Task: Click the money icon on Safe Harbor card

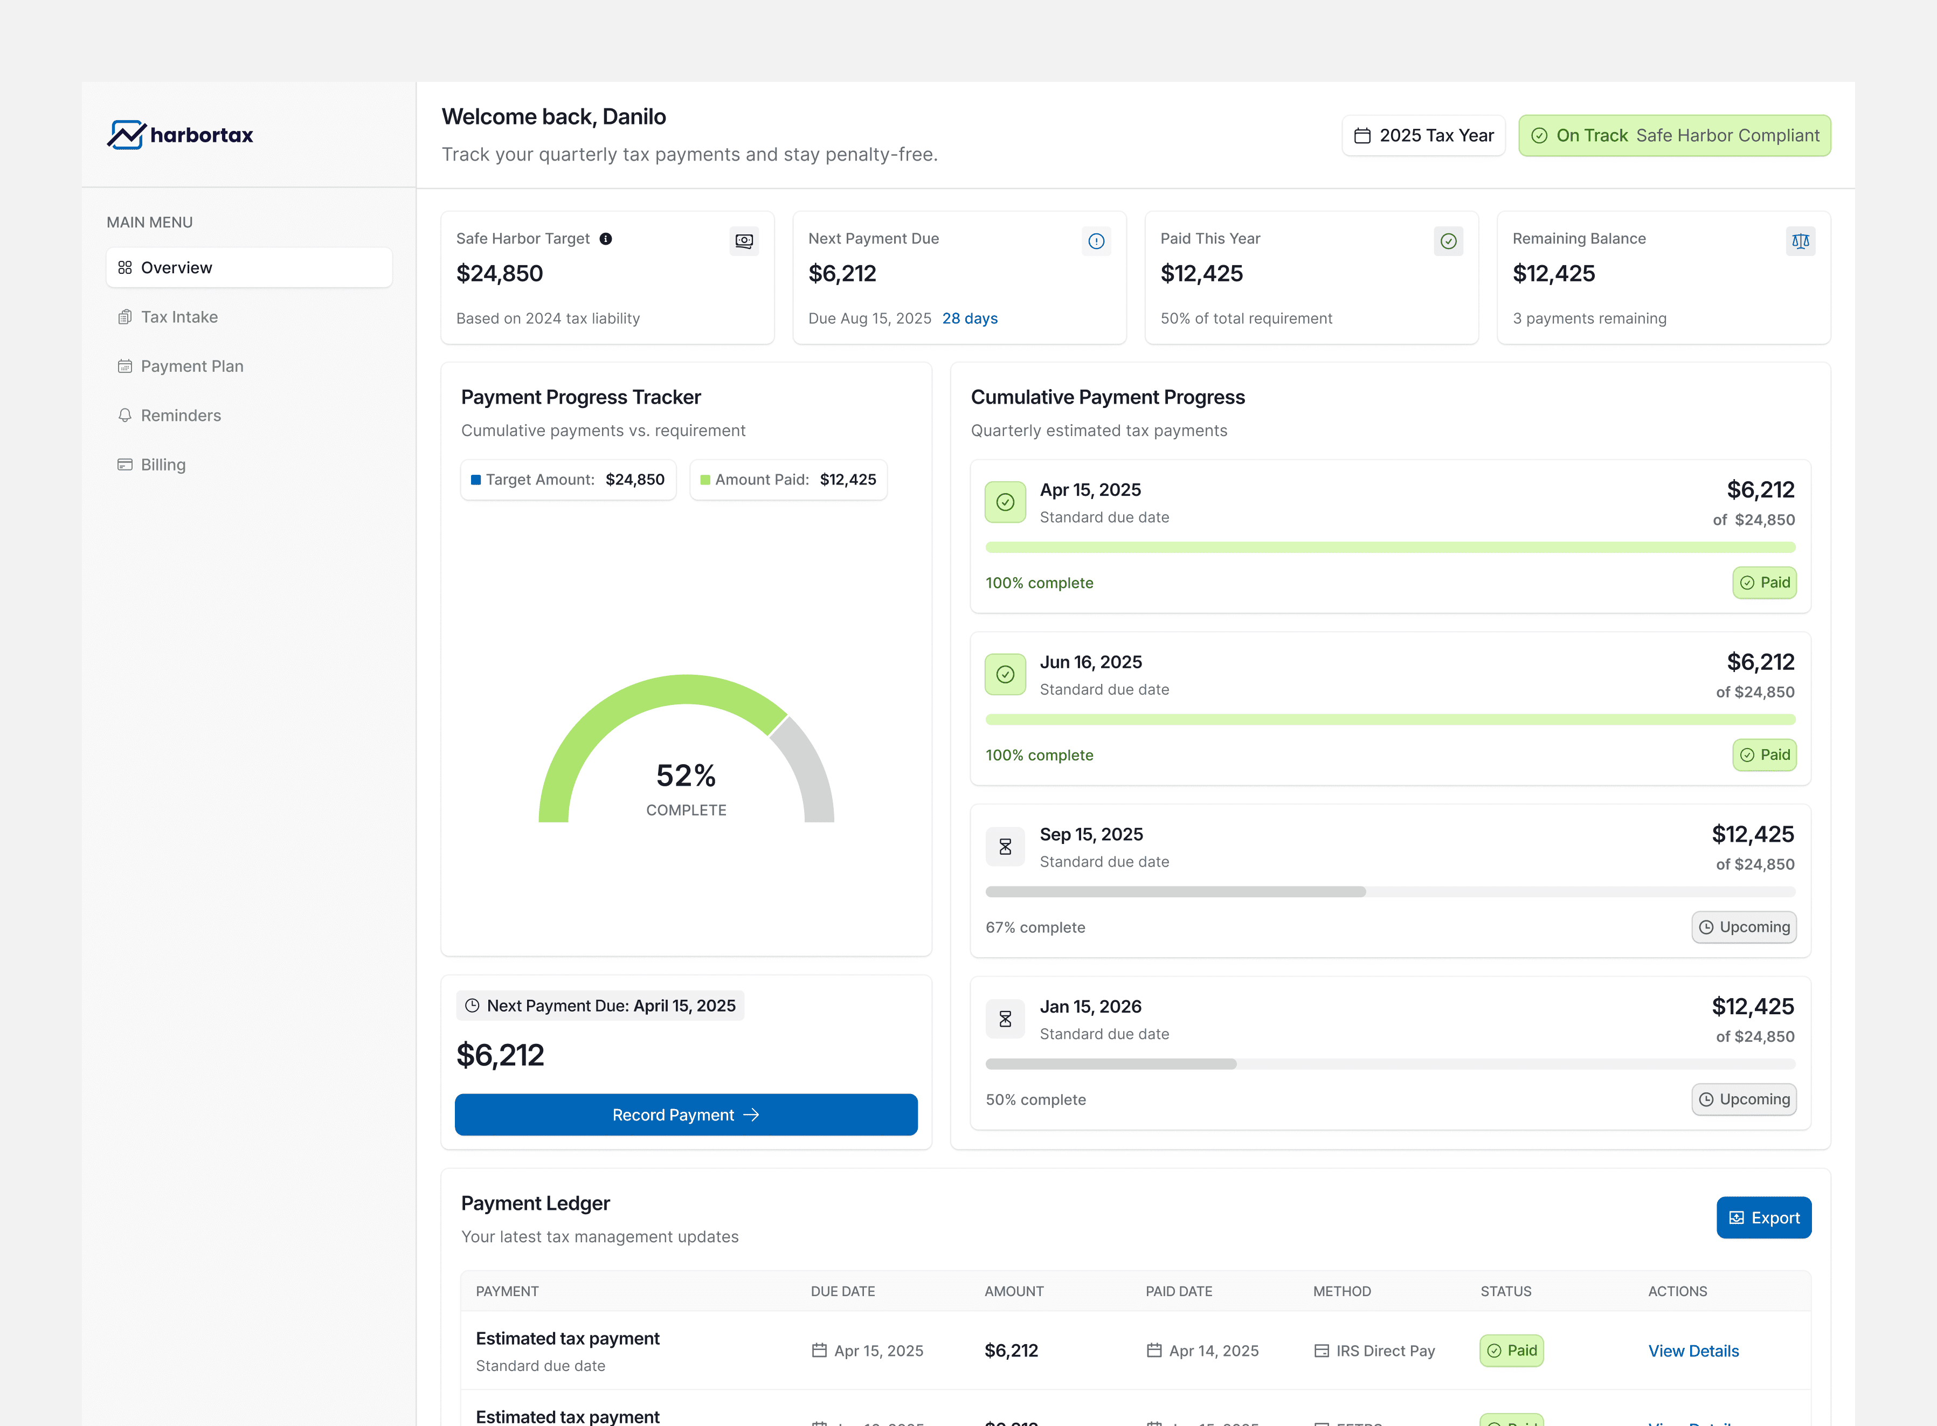Action: click(744, 241)
